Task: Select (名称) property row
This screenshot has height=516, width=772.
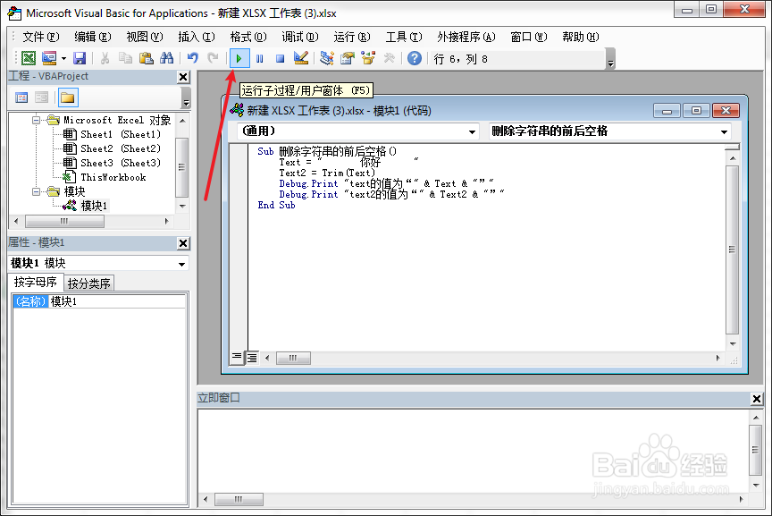Action: pos(30,301)
